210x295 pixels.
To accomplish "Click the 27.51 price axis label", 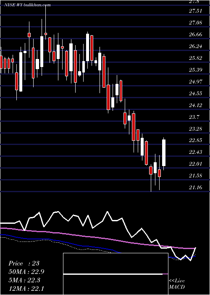I will coord(196,11).
